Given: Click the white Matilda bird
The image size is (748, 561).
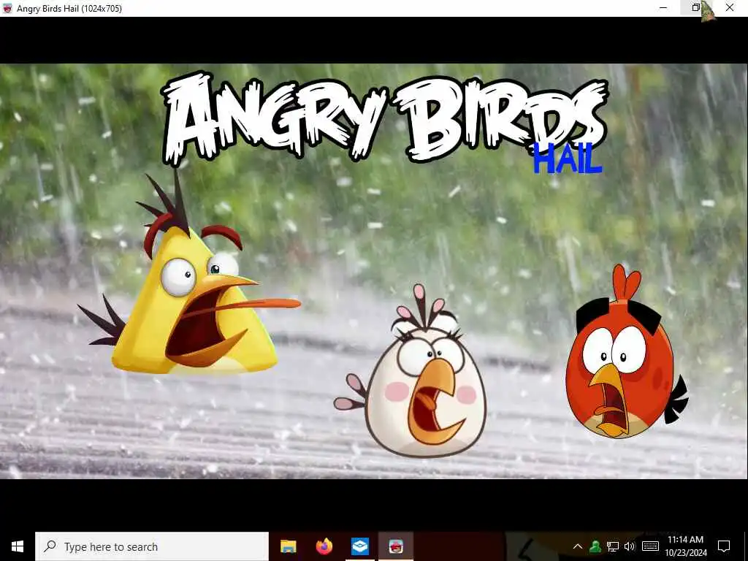Looking at the screenshot, I should pos(415,372).
